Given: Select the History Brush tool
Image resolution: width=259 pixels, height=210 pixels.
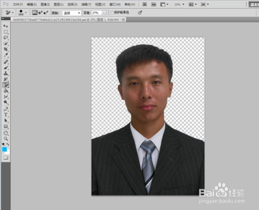Looking at the screenshot, I should coord(6,79).
